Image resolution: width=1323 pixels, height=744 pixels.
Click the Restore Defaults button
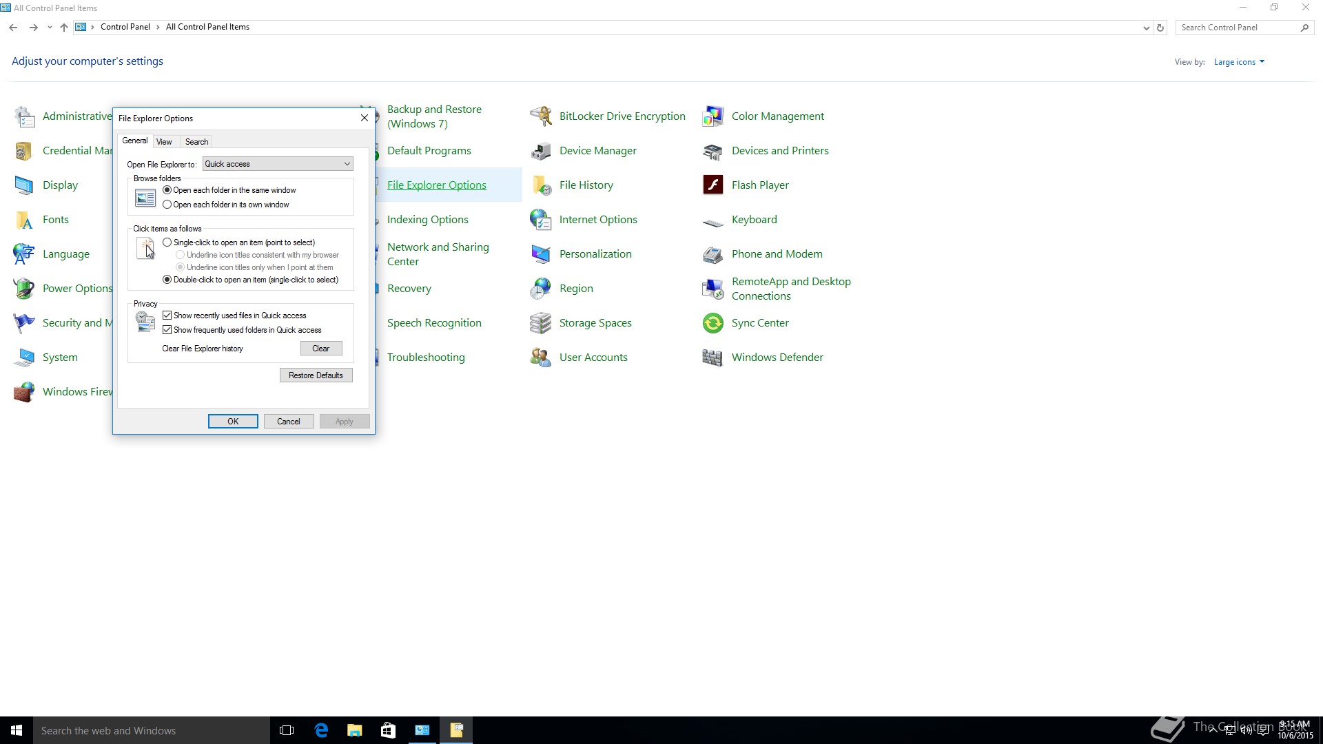coord(316,375)
